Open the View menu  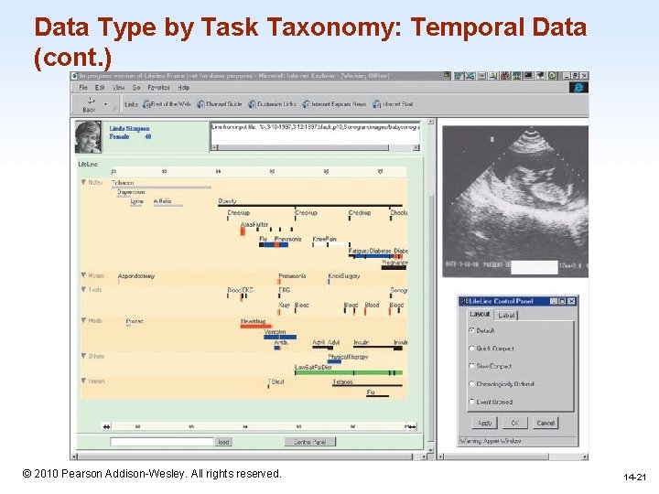coord(118,88)
